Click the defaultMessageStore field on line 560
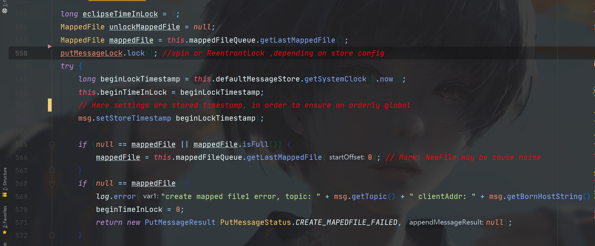Viewport: 595px width, 246px height. 258,79
